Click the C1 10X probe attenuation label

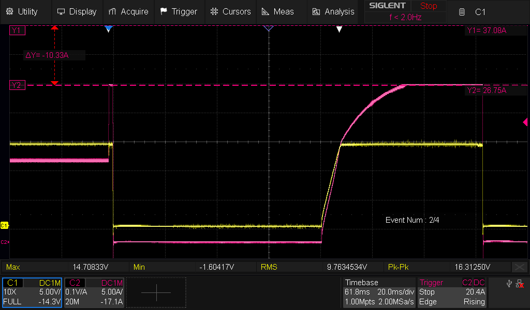[10, 292]
